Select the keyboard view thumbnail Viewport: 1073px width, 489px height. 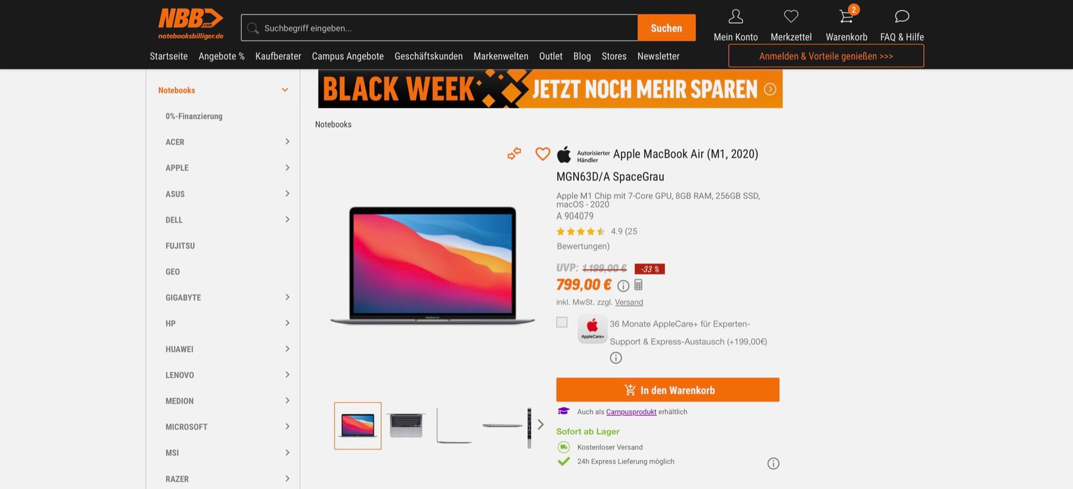(x=406, y=425)
